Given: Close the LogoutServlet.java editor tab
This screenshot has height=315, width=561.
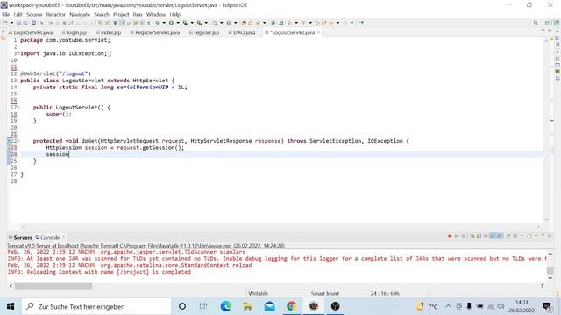Looking at the screenshot, I should coord(318,32).
